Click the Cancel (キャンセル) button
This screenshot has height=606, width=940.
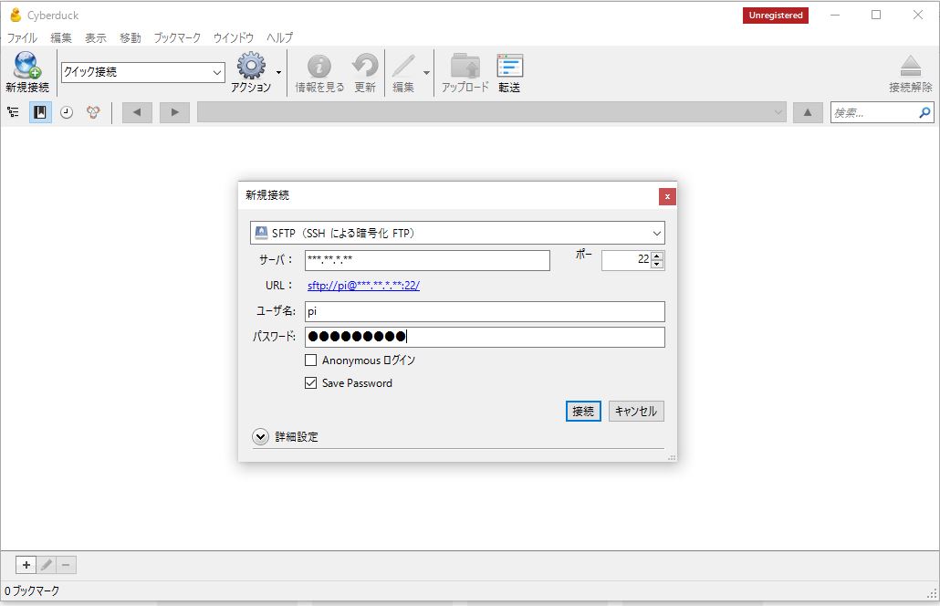pos(636,412)
